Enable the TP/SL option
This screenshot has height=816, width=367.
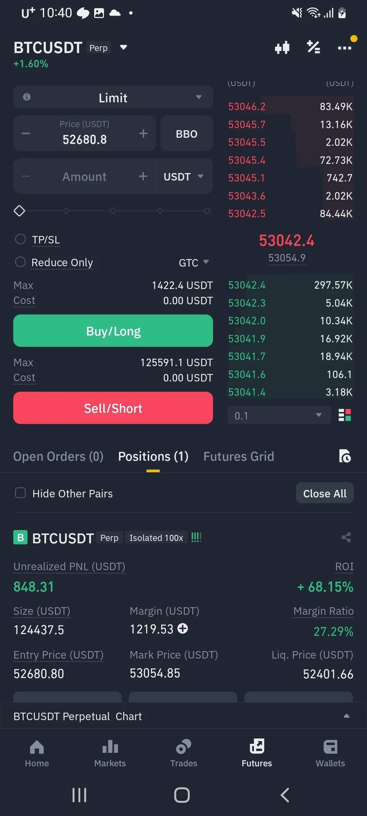click(20, 239)
